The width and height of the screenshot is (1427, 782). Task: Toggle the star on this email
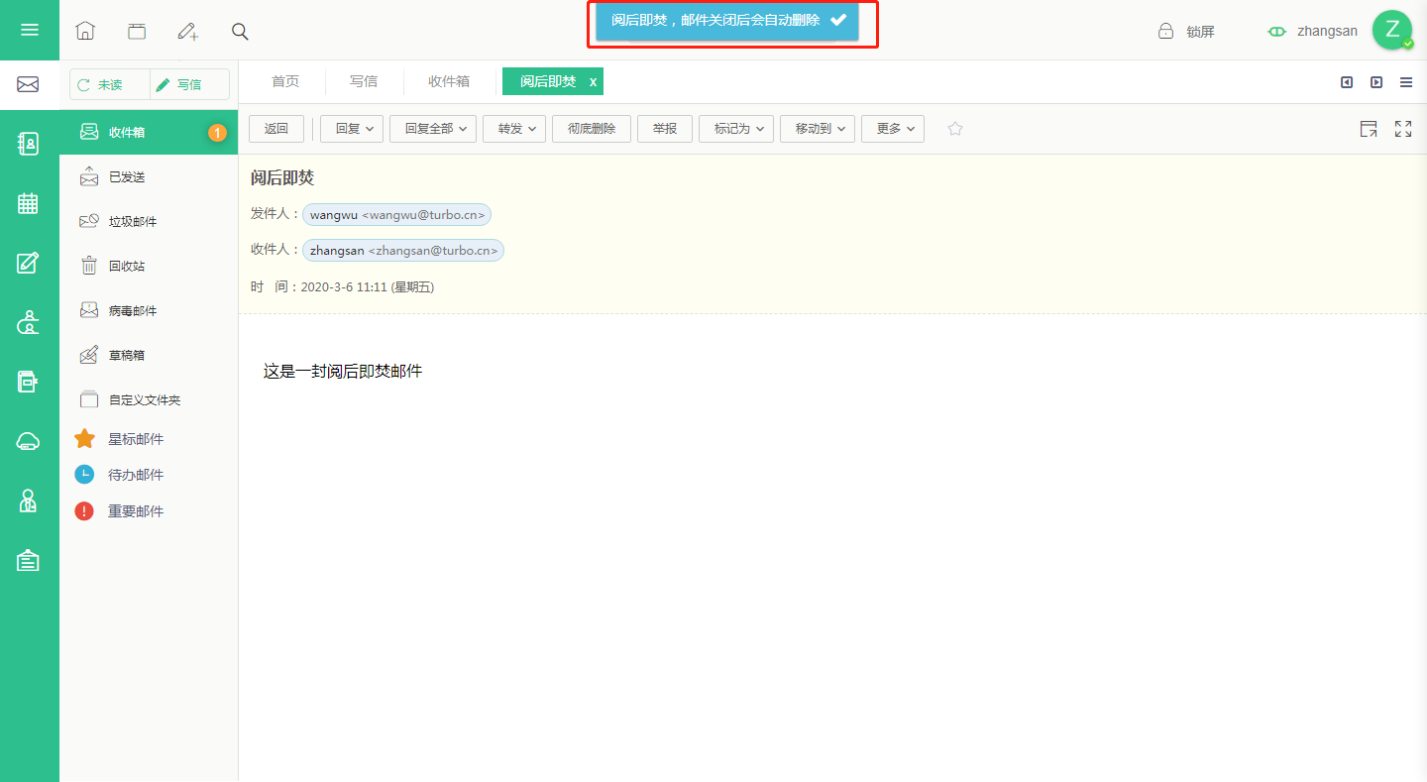click(x=955, y=129)
